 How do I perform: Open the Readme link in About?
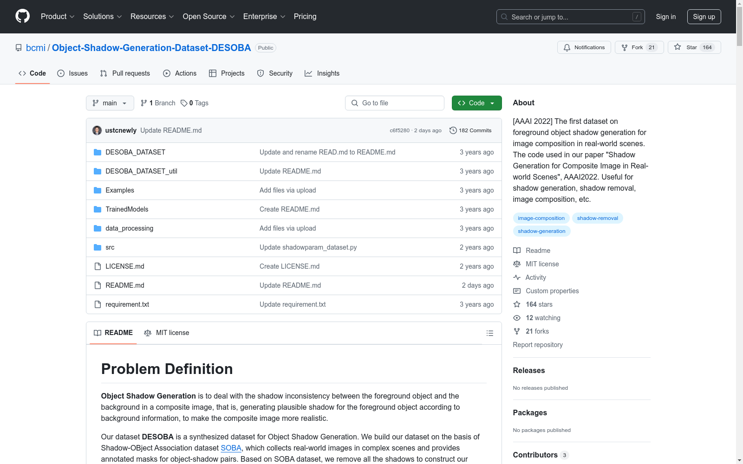[x=532, y=251]
